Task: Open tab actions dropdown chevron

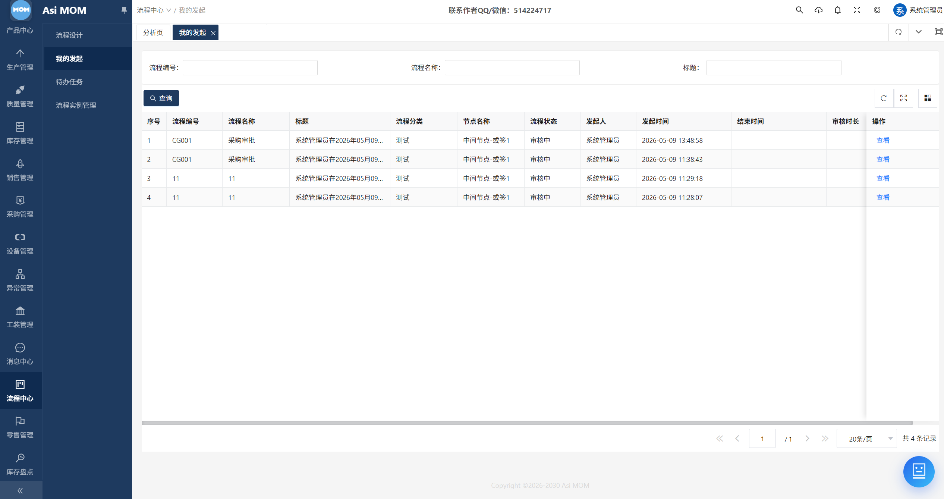Action: pos(918,32)
